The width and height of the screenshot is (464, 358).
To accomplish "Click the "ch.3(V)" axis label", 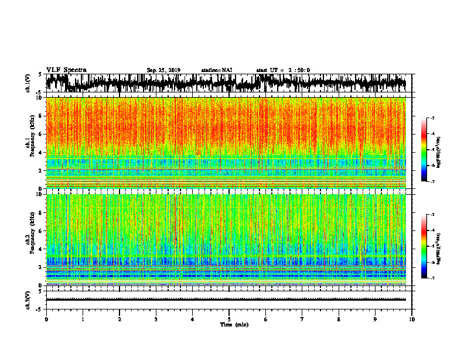I will [28, 300].
